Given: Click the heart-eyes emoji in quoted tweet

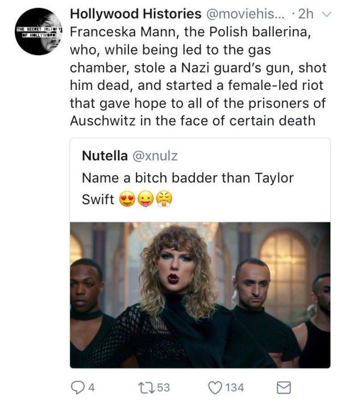Looking at the screenshot, I should pos(127,199).
